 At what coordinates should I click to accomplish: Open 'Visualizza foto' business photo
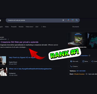point(78,40)
